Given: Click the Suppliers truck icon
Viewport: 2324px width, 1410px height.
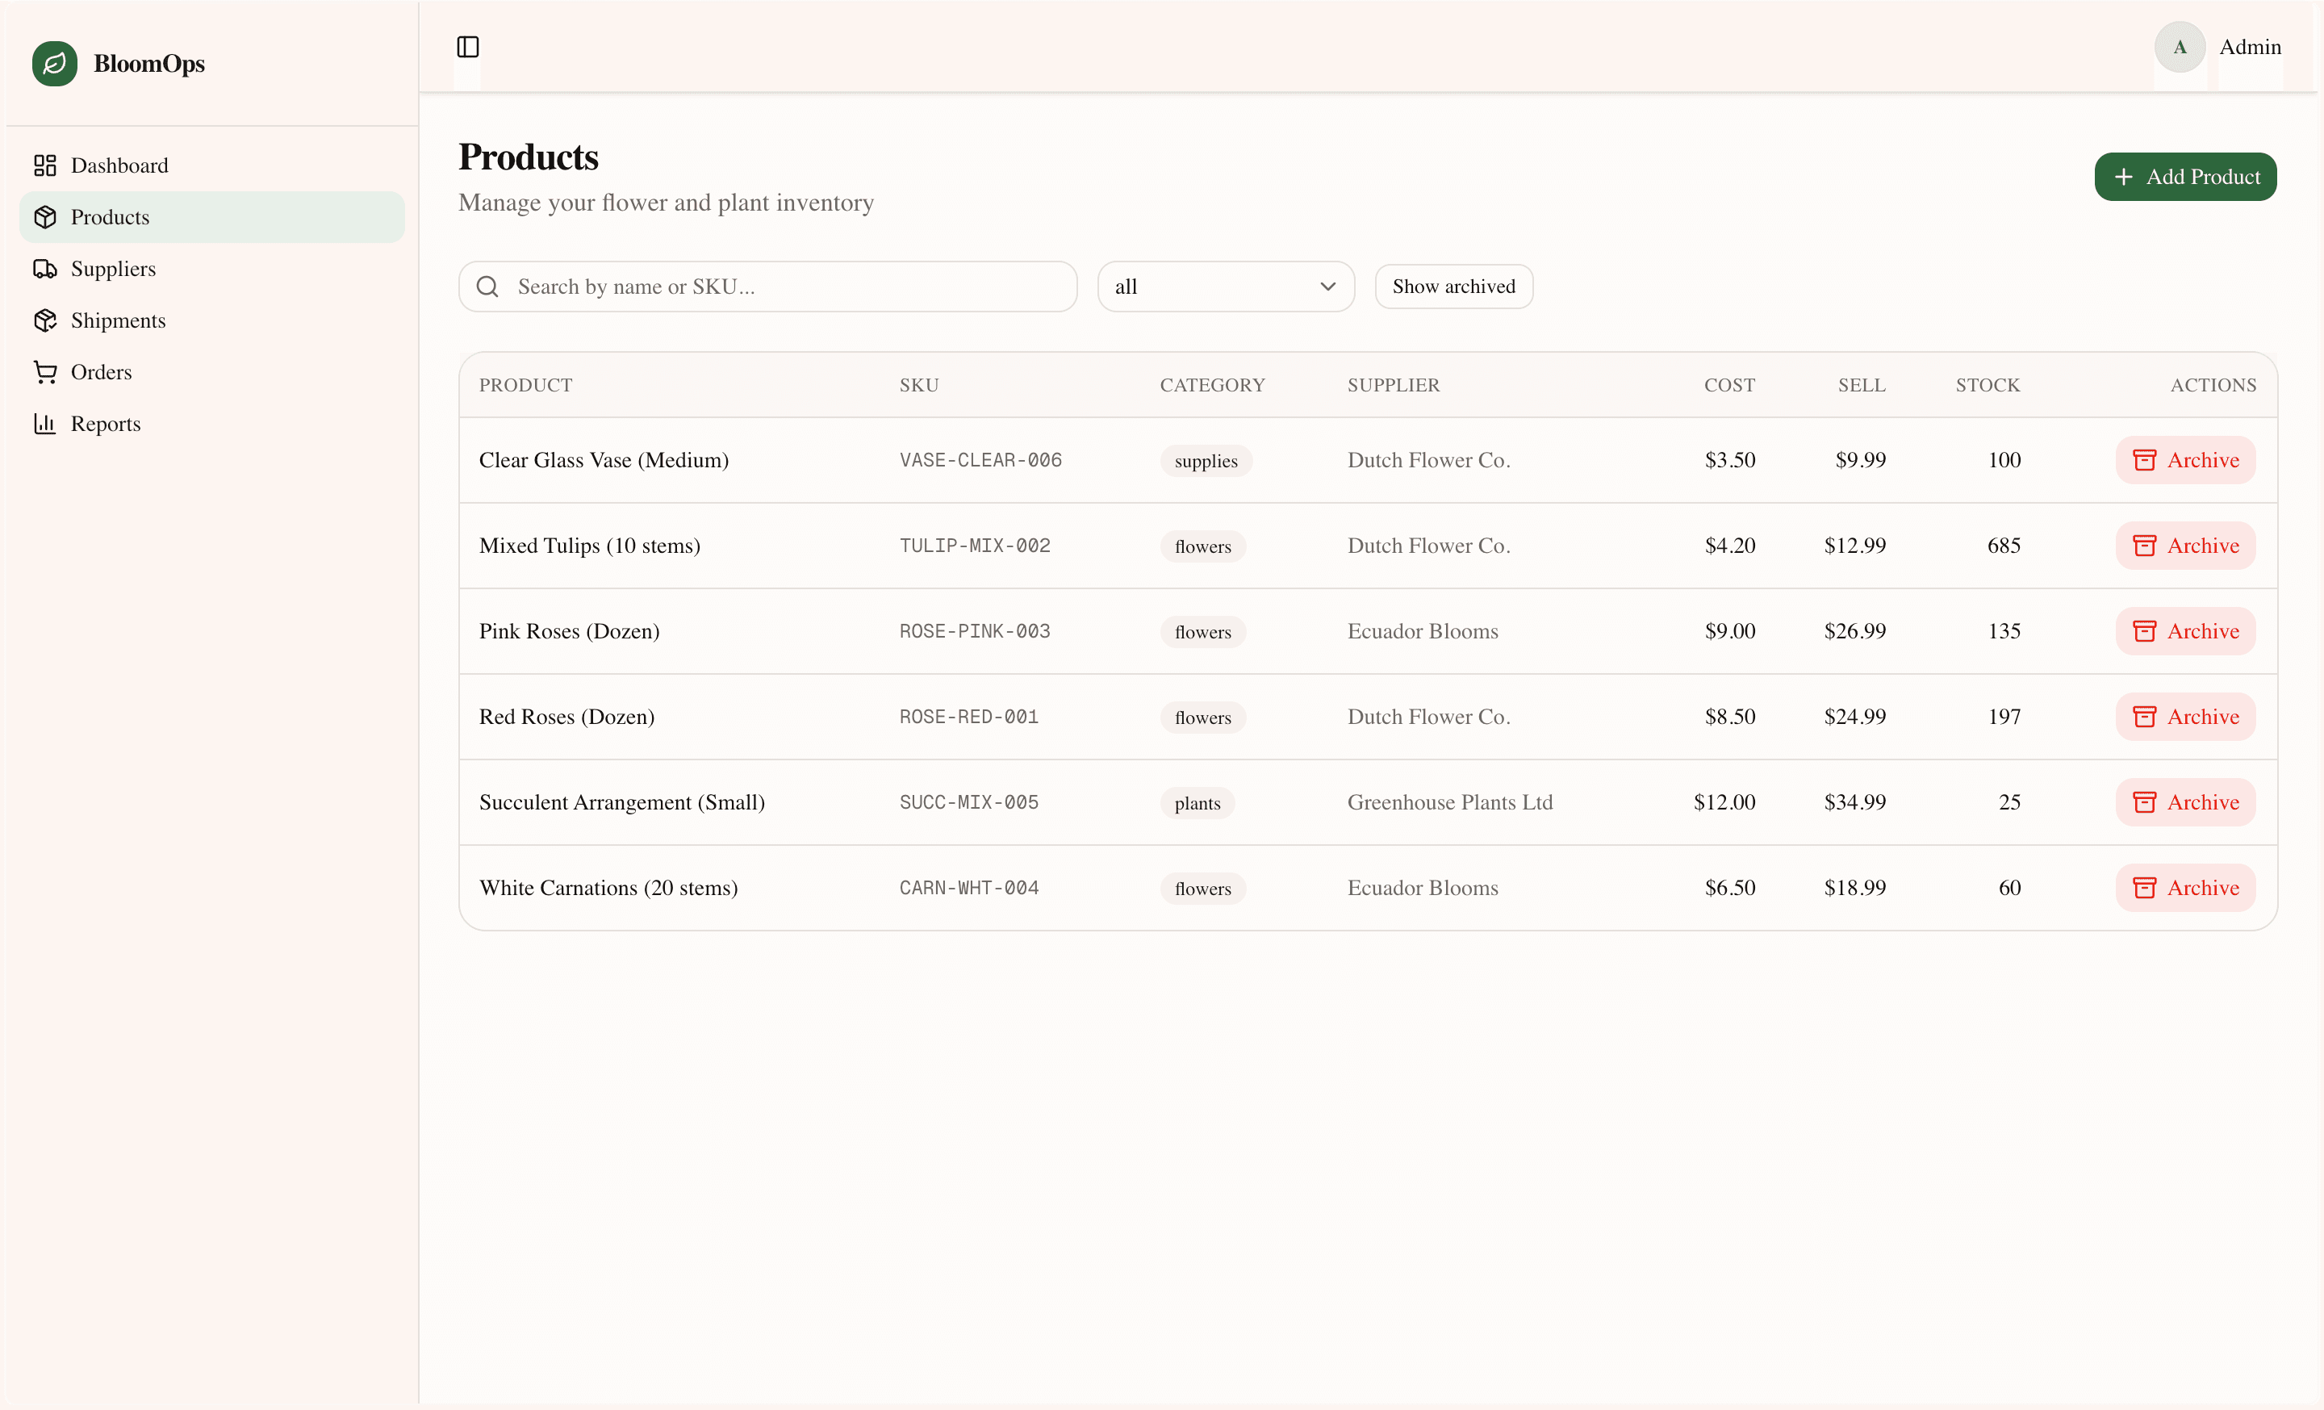Looking at the screenshot, I should [x=44, y=268].
